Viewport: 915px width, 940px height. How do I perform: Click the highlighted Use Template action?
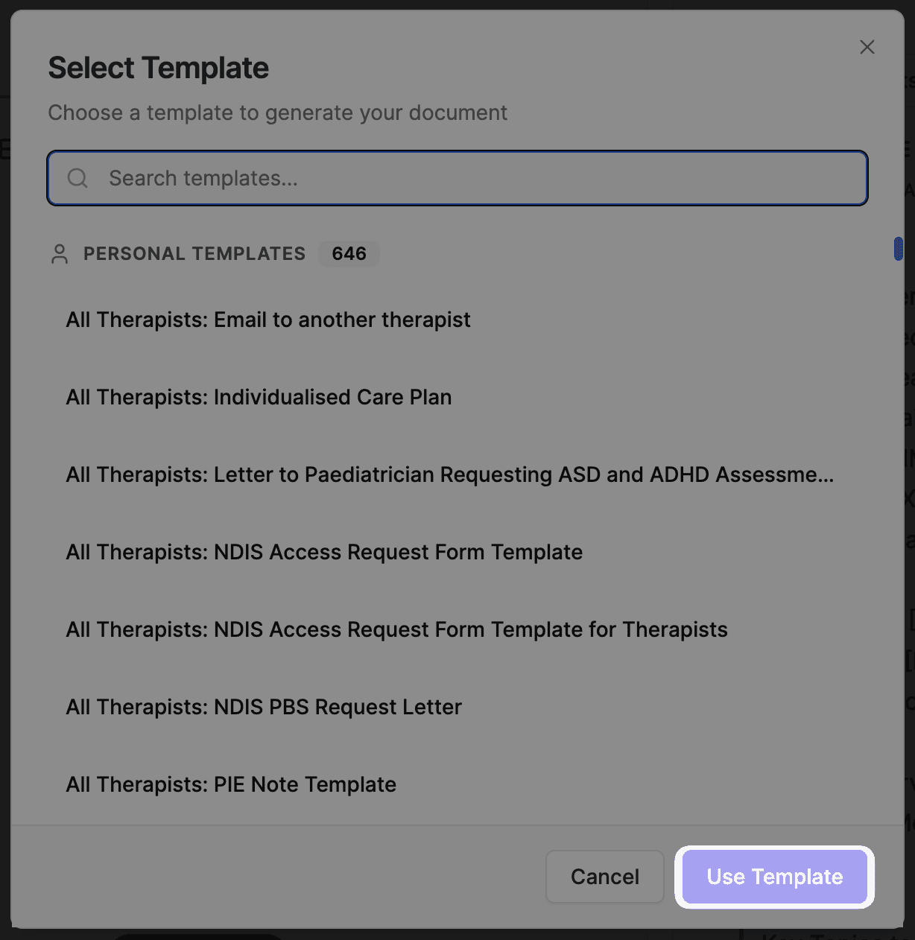pos(774,877)
